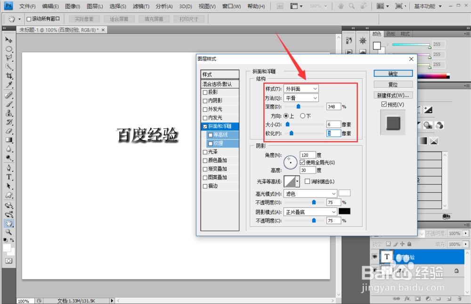Image resolution: width=471 pixels, height=304 pixels.
Task: Select the Eyedropper tool
Action: tap(9, 84)
